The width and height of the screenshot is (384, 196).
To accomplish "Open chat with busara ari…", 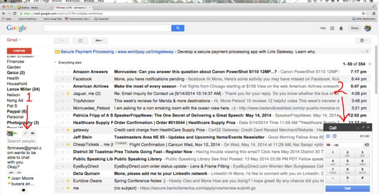I will coord(23,184).
